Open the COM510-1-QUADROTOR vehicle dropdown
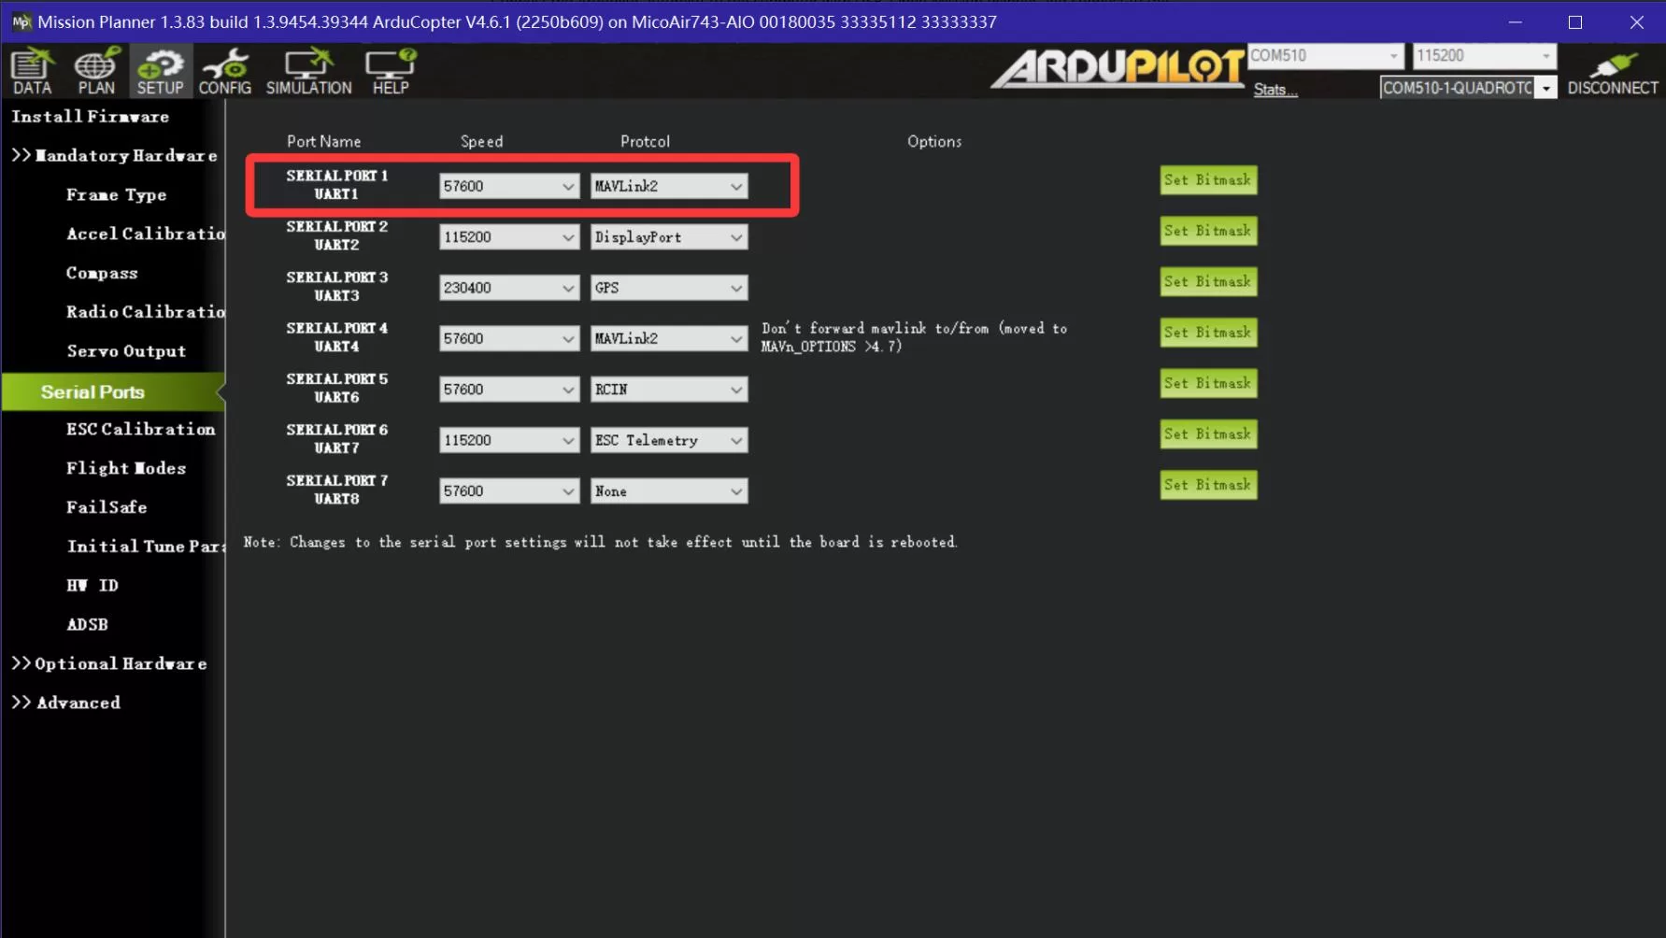The image size is (1666, 938). point(1468,88)
